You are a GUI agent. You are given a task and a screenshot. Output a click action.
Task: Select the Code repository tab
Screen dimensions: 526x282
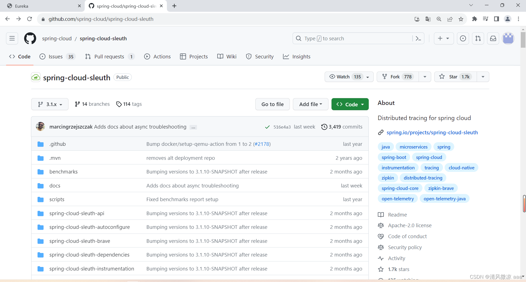point(20,56)
